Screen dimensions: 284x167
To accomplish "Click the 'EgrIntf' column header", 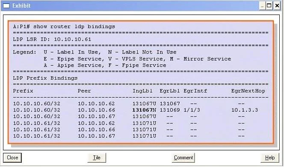I will coord(195,91).
